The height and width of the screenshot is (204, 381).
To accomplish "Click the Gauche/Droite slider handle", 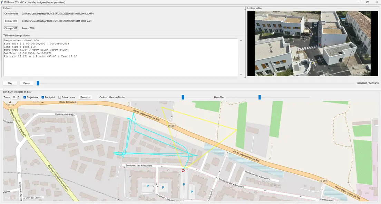I will pyautogui.click(x=183, y=97).
